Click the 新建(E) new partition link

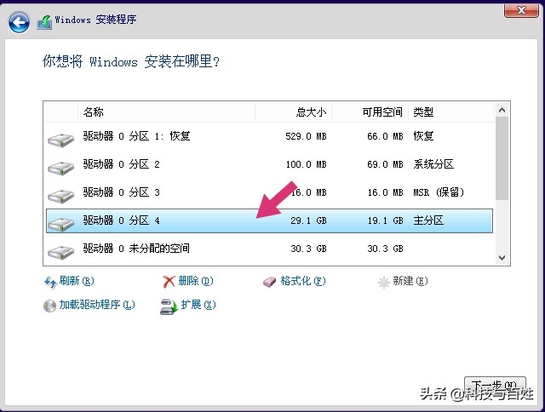pyautogui.click(x=410, y=281)
